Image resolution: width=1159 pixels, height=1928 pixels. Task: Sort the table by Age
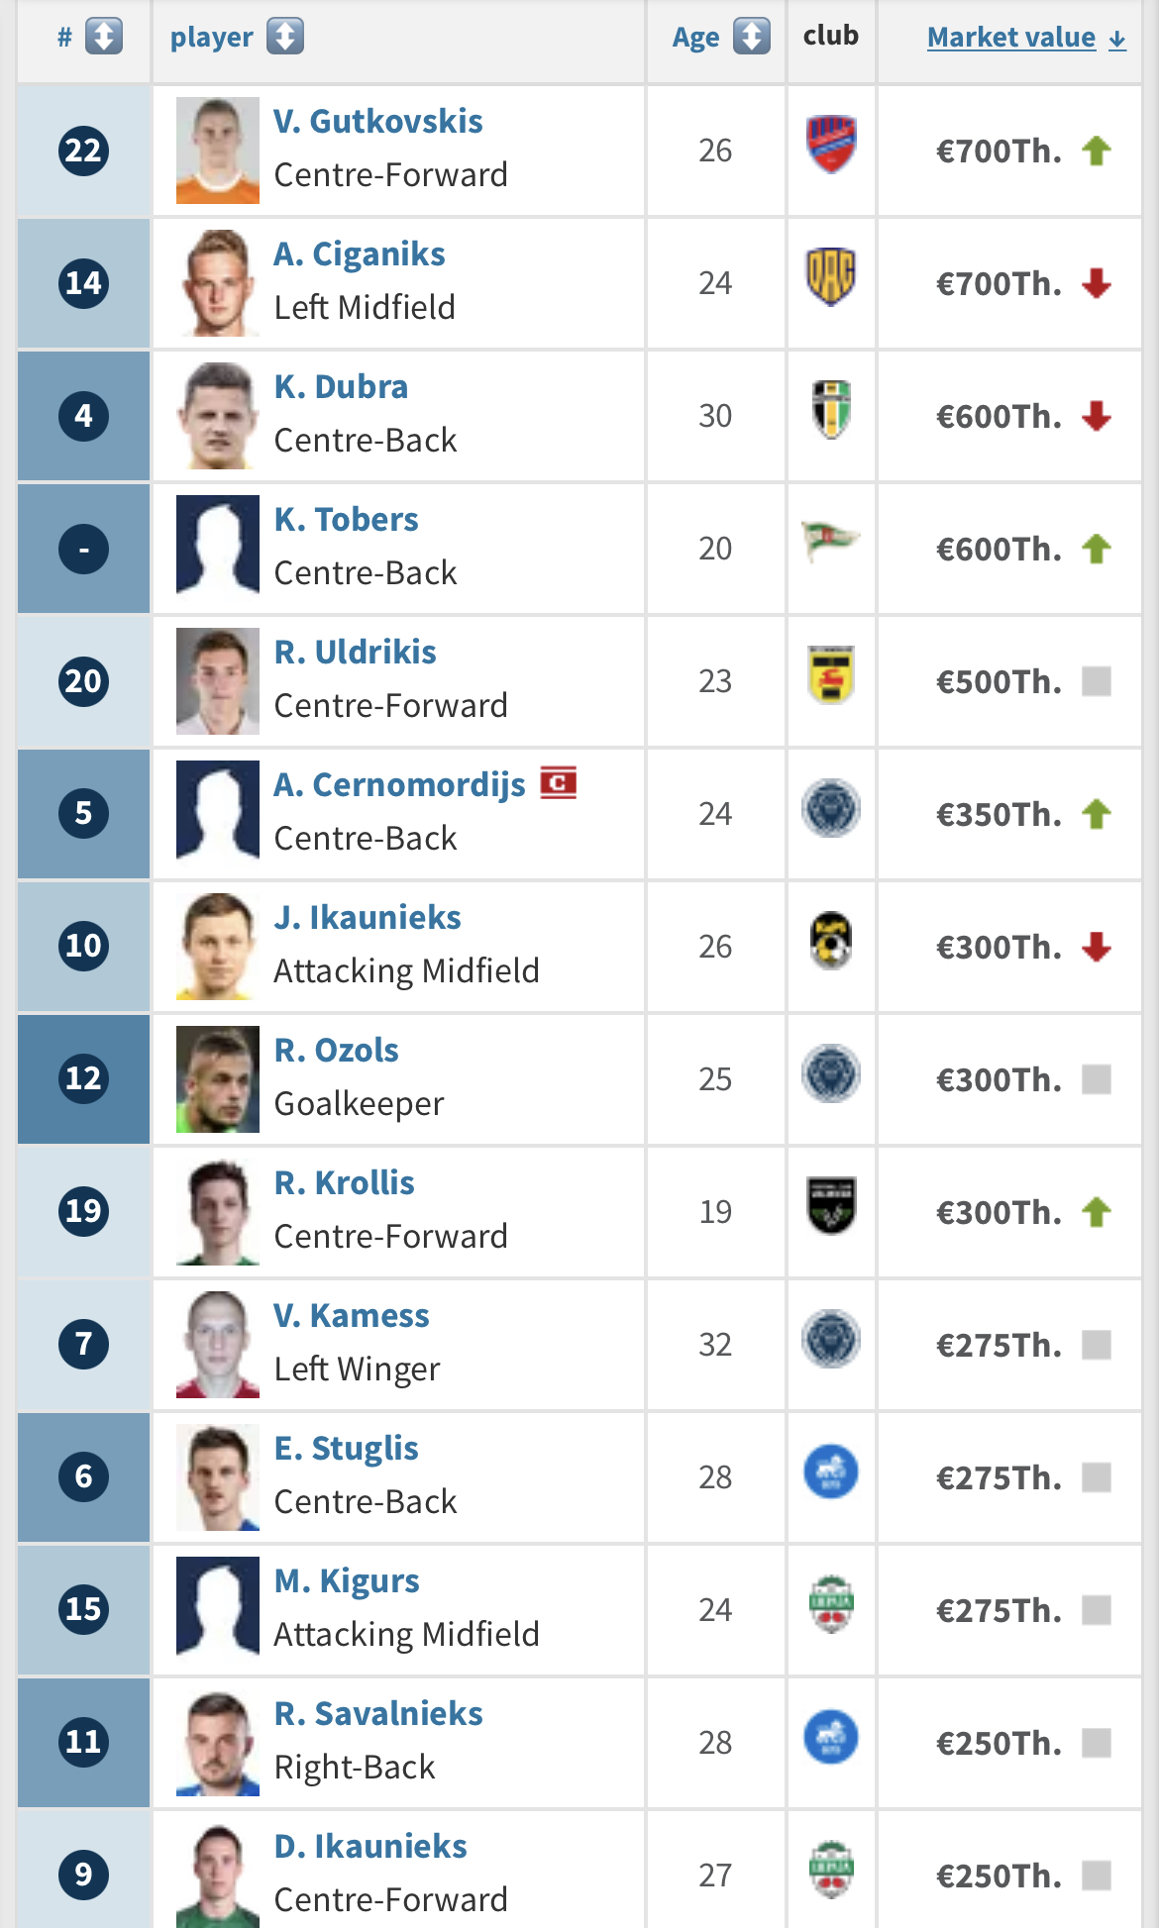[751, 38]
